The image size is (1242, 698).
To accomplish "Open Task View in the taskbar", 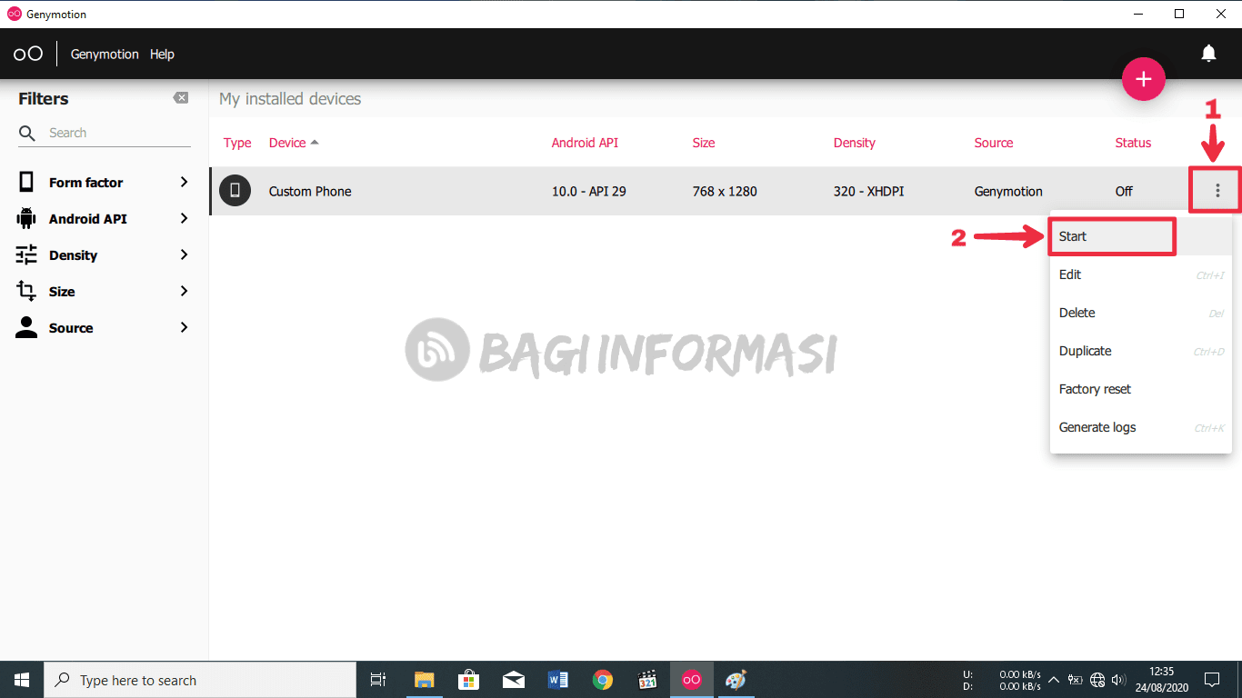I will (x=378, y=680).
